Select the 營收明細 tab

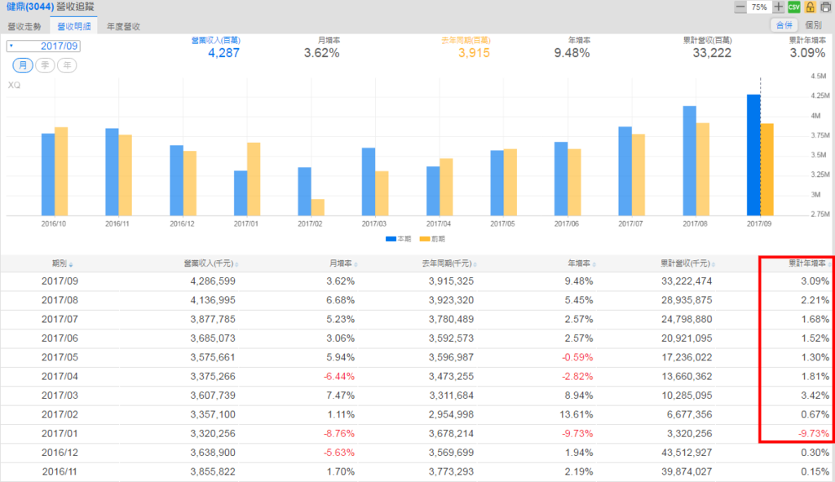tap(74, 26)
